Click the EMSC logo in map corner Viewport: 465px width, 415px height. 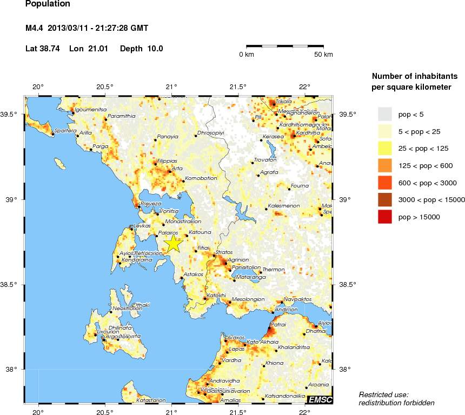[320, 399]
